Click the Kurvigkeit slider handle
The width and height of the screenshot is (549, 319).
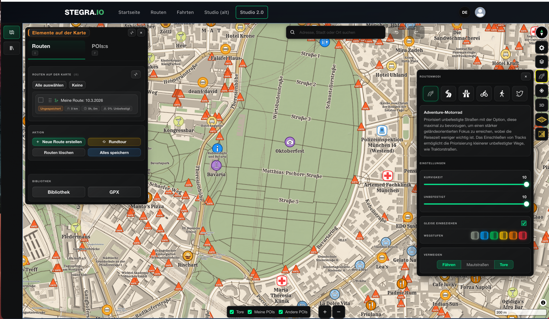[x=526, y=184]
